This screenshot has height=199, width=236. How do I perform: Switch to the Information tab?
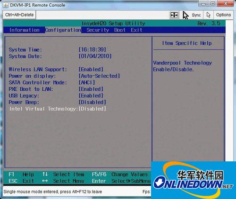coord(25,30)
